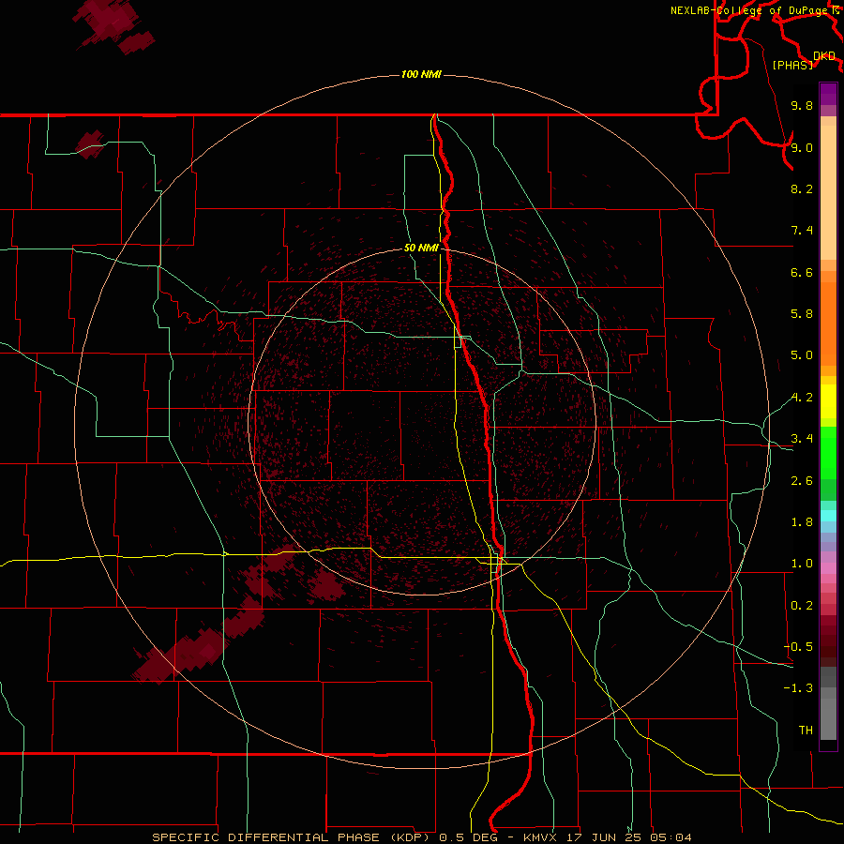Click the 7.4 scale value

[x=802, y=231]
